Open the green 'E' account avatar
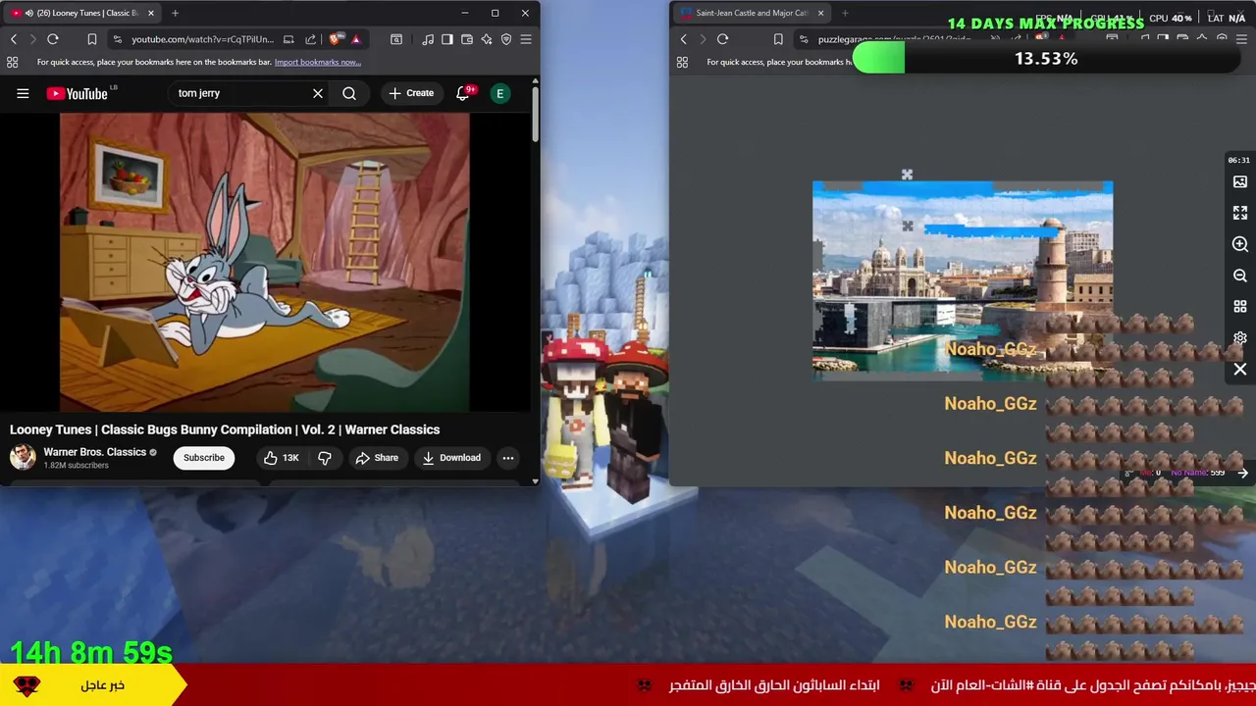Screen dimensions: 1256x706 500,93
